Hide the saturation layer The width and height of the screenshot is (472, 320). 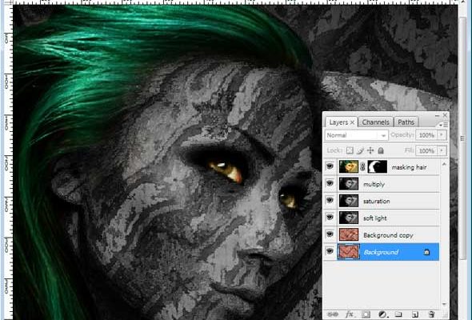click(330, 200)
